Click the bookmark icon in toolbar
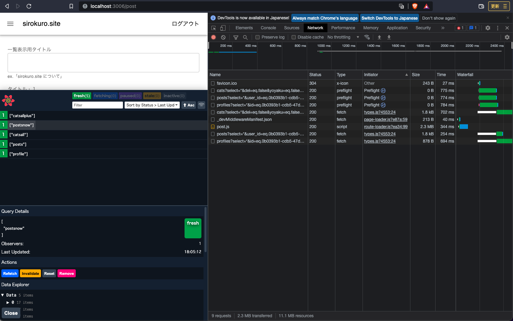 click(x=71, y=6)
